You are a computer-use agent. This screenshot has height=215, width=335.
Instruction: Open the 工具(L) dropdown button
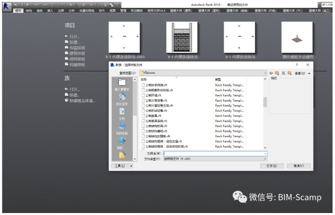click(x=122, y=166)
